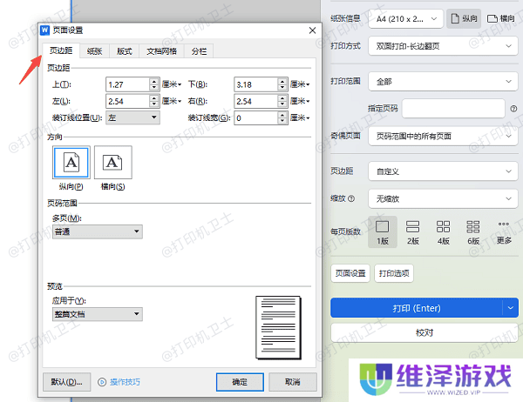Select 2版 pages-per-sheet layout
Screen dimensions: 523x402
tap(413, 232)
